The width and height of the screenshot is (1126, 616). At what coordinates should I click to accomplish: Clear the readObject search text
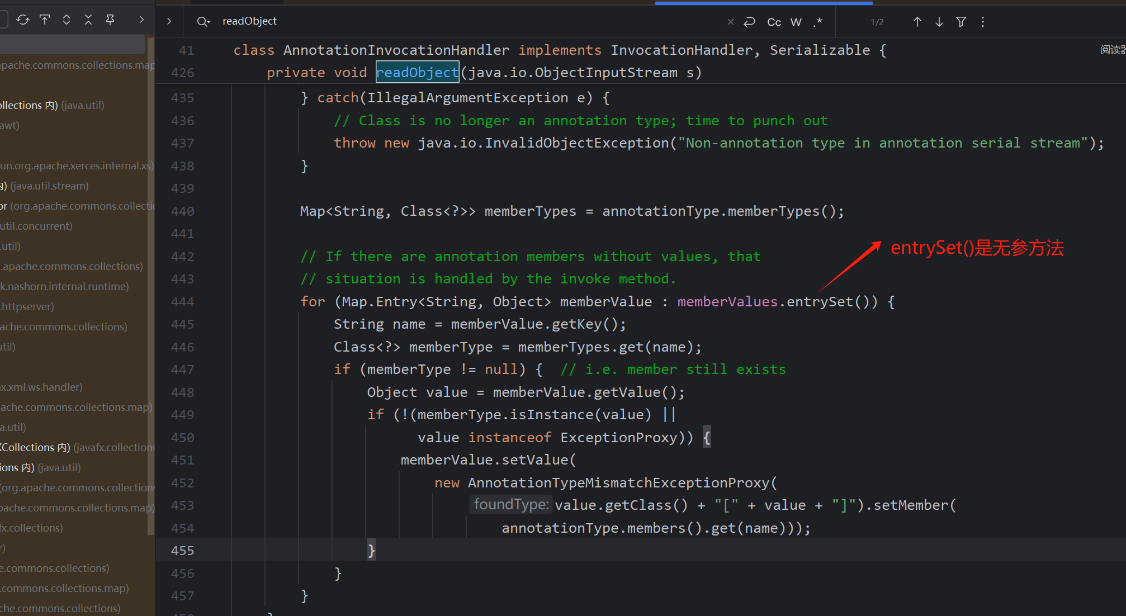coord(730,22)
